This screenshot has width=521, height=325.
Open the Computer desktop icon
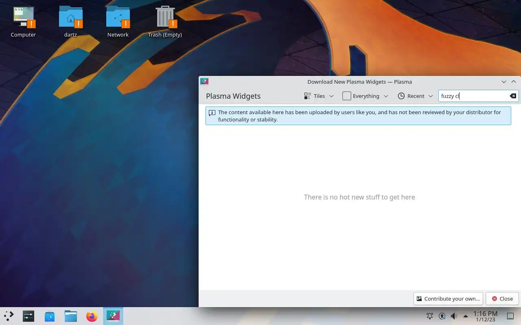coord(23,22)
